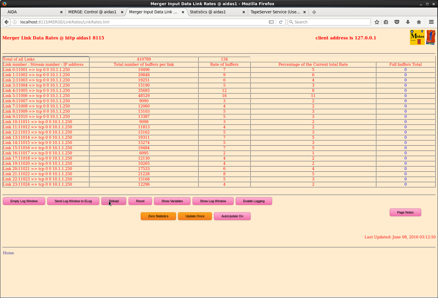The image size is (438, 298).
Task: Click 'Link 10:11011' row label
Action: pyautogui.click(x=37, y=122)
